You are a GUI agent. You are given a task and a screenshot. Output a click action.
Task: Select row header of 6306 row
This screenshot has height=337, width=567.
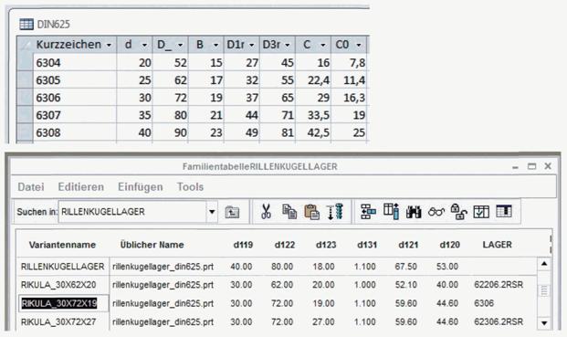click(x=25, y=98)
